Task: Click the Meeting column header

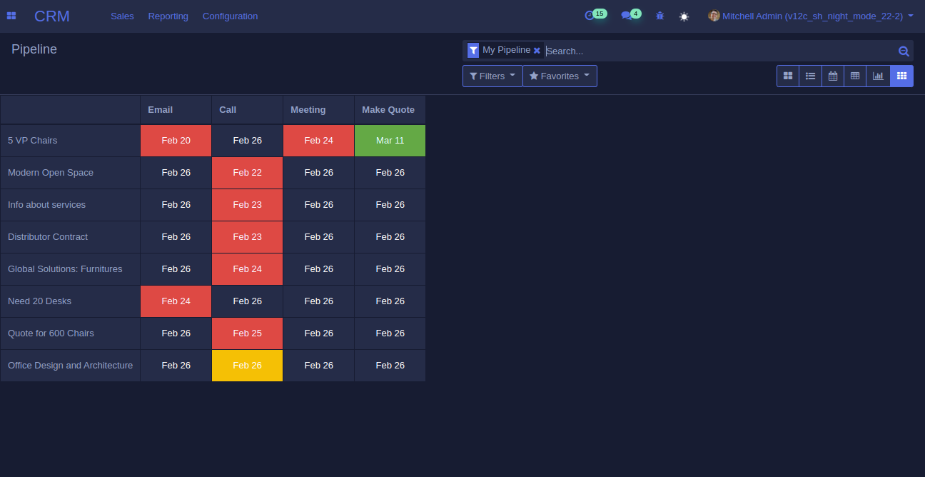Action: [x=318, y=109]
